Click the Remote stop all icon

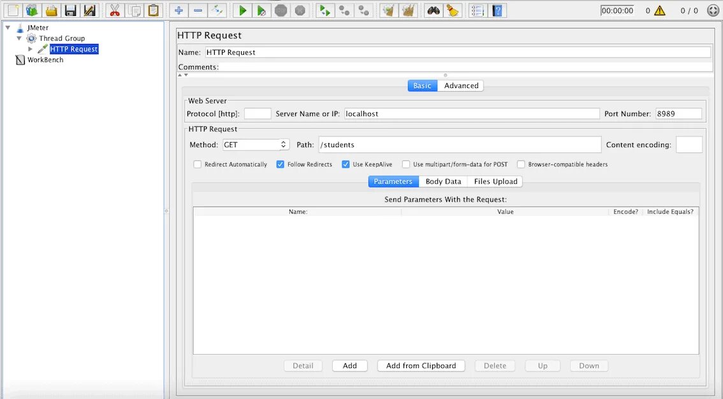pyautogui.click(x=344, y=10)
